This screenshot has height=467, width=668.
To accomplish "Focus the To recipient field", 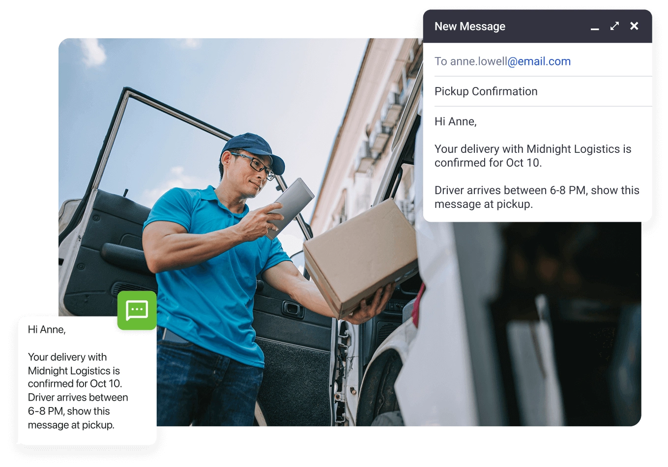I will point(502,61).
